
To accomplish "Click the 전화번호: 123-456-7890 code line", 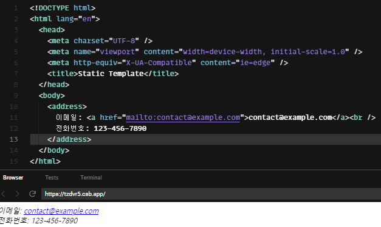I will point(101,128).
